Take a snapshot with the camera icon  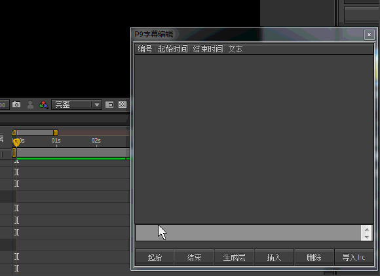click(x=16, y=105)
